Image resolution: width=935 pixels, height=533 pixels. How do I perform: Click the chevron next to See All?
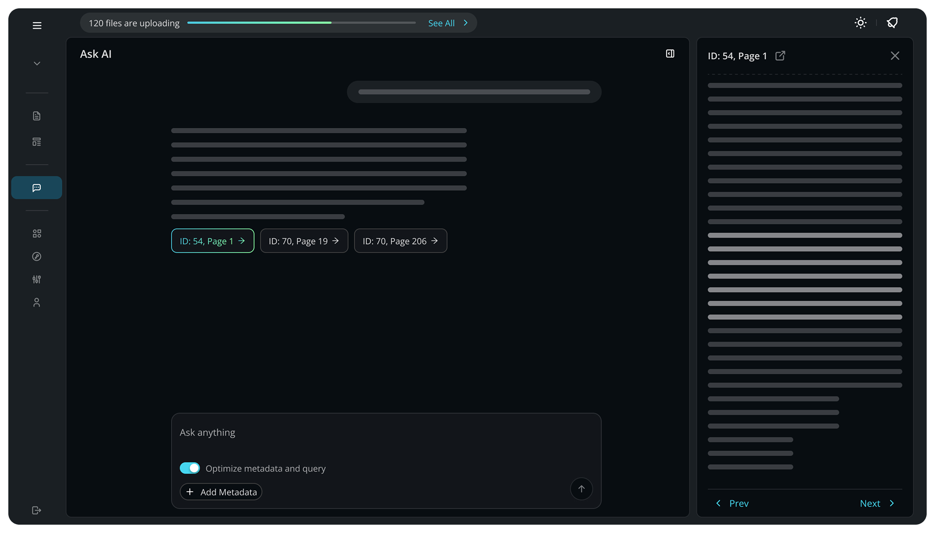tap(466, 23)
